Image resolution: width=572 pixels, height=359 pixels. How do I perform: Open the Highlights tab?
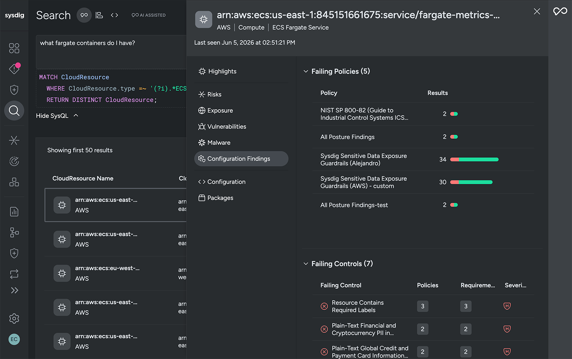(241, 71)
